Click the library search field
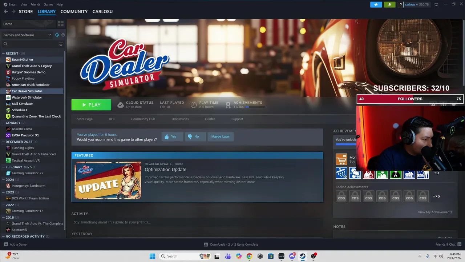Image resolution: width=465 pixels, height=262 pixels. coord(29,44)
